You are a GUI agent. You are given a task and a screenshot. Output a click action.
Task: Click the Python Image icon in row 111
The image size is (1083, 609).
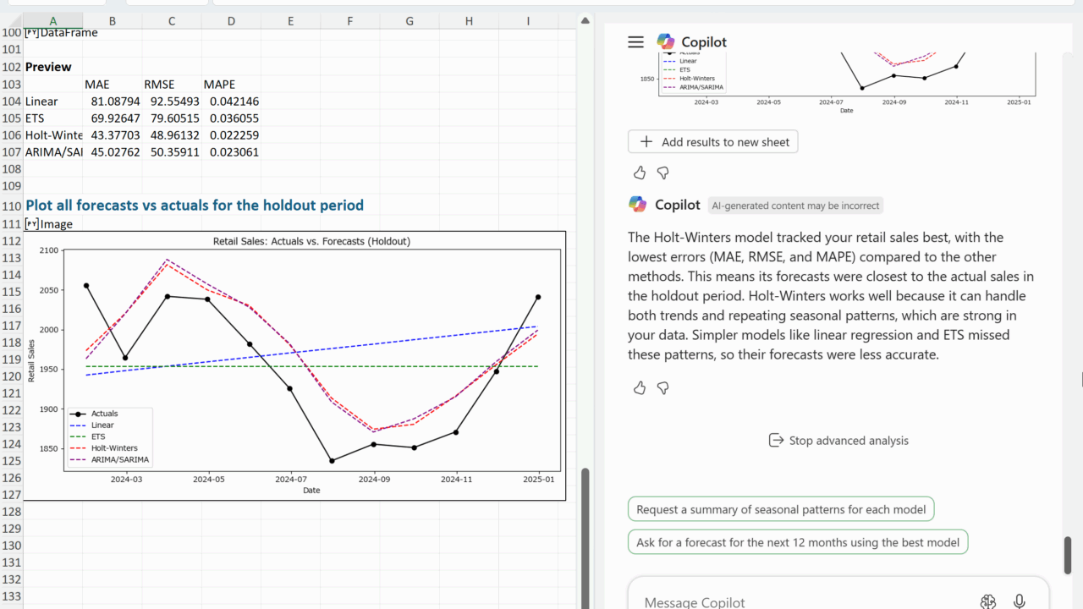pos(31,224)
